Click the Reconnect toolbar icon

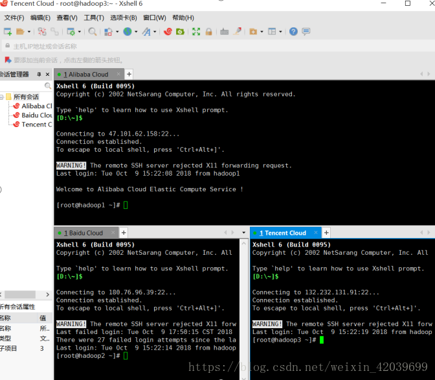point(54,32)
